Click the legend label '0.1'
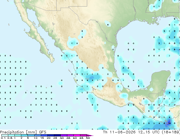180x139 pixels. (3, 138)
